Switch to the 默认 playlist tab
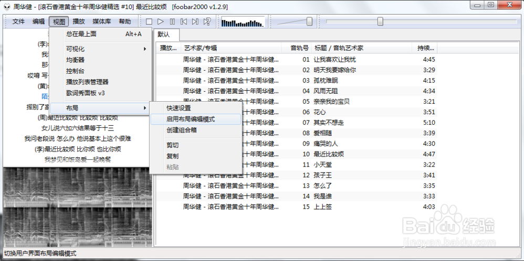524x261 pixels. pos(166,35)
